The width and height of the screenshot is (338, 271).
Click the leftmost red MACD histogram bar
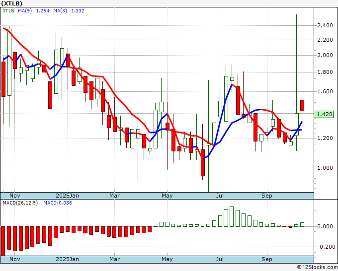pyautogui.click(x=3, y=241)
